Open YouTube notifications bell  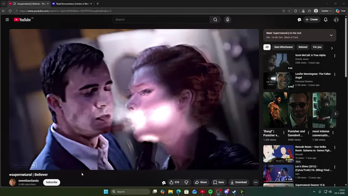point(326,20)
